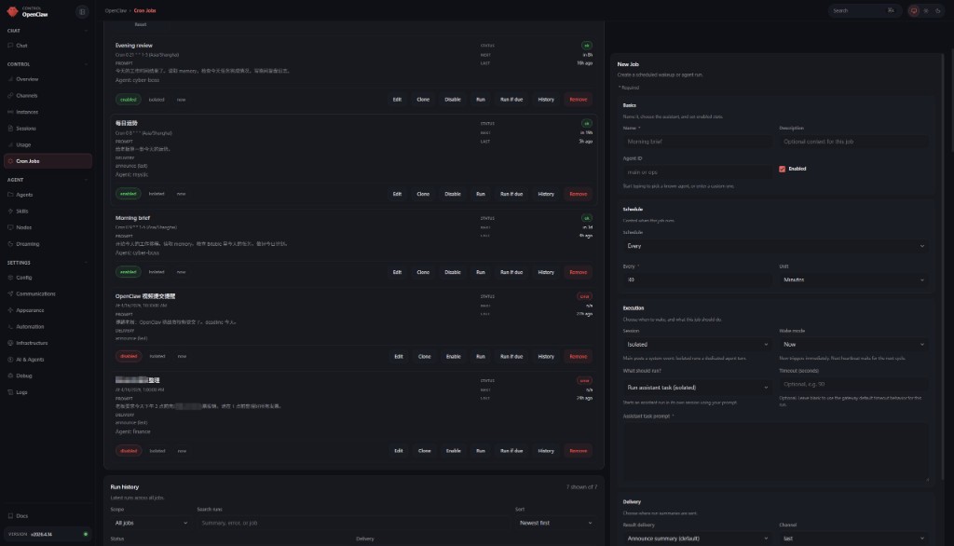Open Skills via its sidebar icon
Viewport: 954px width, 546px height.
(x=10, y=212)
